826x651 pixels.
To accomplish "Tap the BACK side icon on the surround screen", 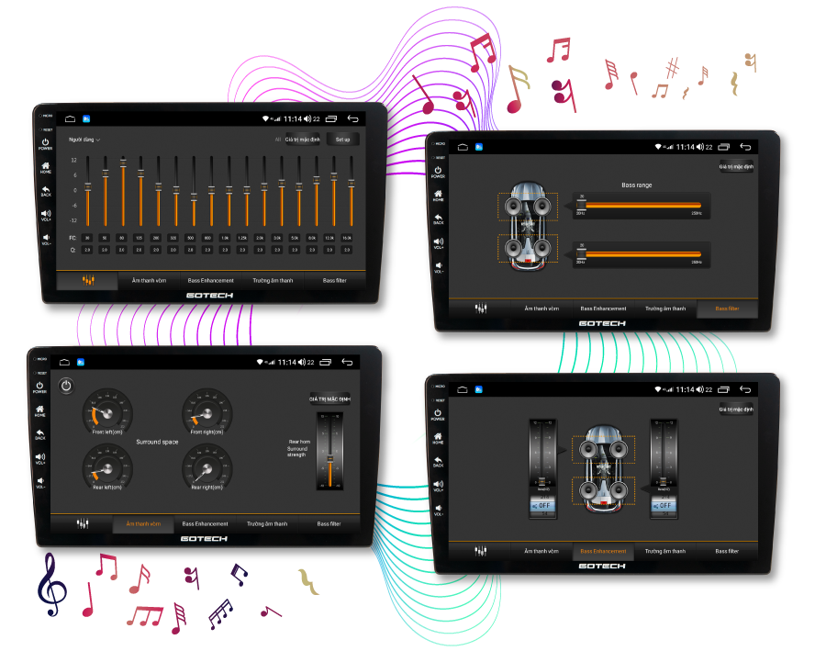I will [39, 432].
